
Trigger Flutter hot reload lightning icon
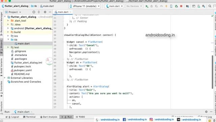click(x=166, y=6)
